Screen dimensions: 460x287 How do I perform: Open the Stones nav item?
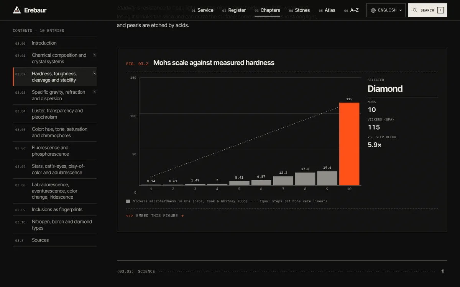pyautogui.click(x=299, y=10)
